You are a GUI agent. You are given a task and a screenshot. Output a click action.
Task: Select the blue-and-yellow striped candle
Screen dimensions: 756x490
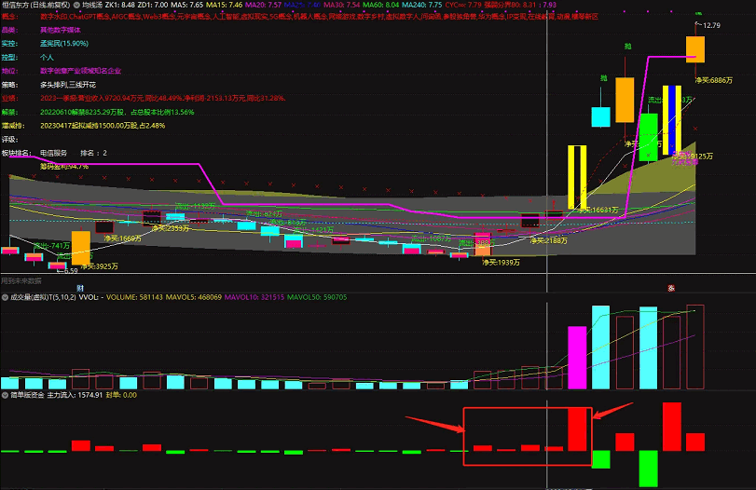click(x=671, y=120)
